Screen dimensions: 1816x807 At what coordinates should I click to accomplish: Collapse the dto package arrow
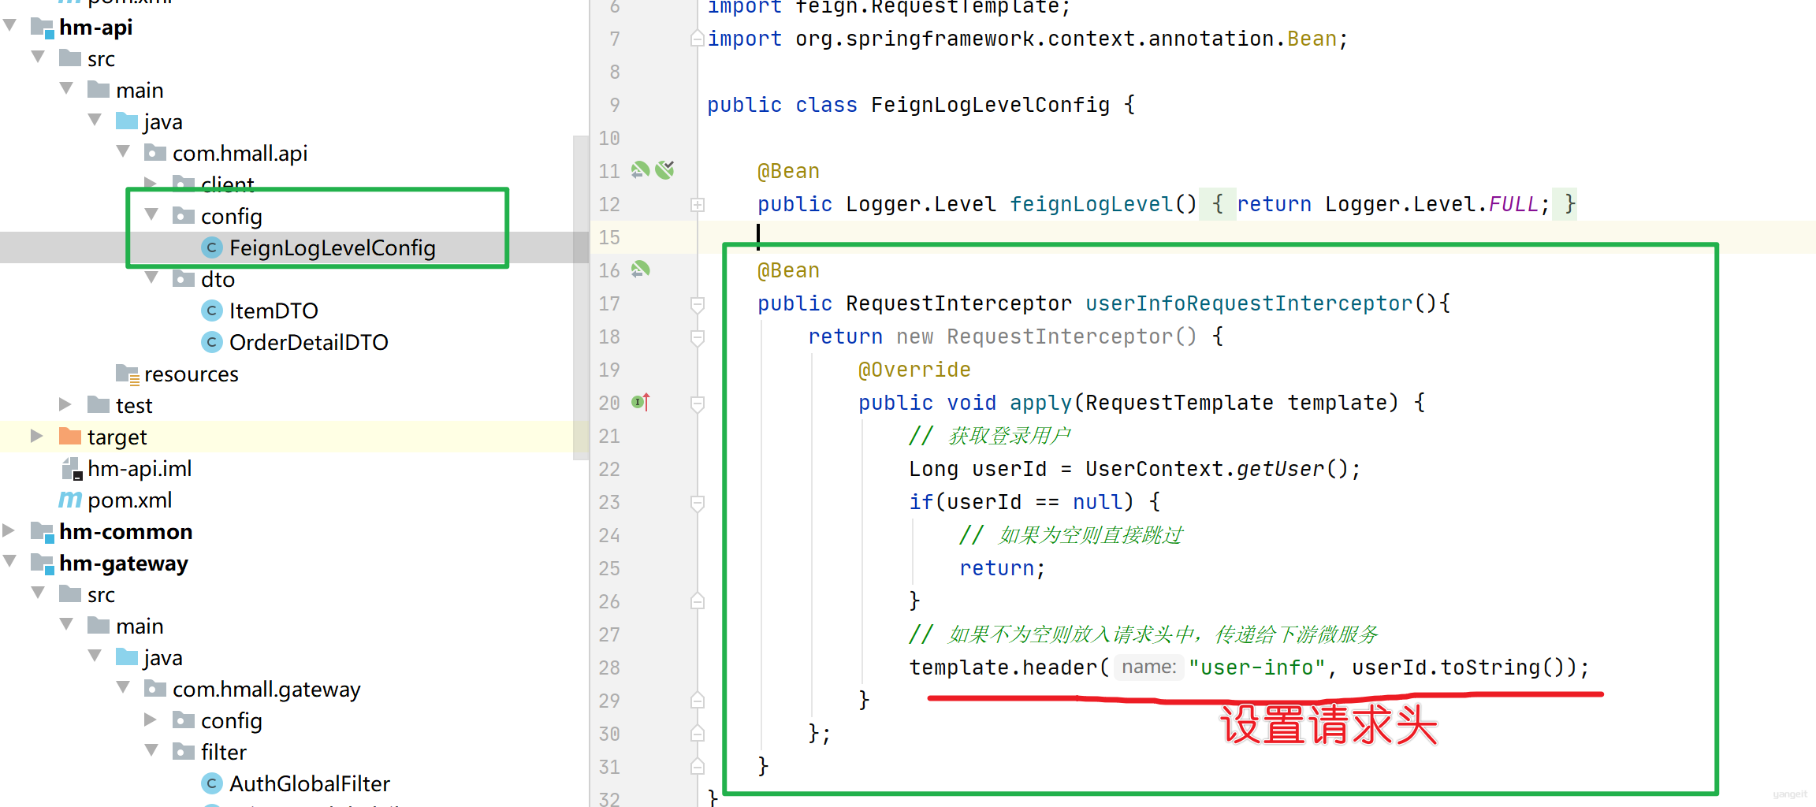click(x=151, y=277)
